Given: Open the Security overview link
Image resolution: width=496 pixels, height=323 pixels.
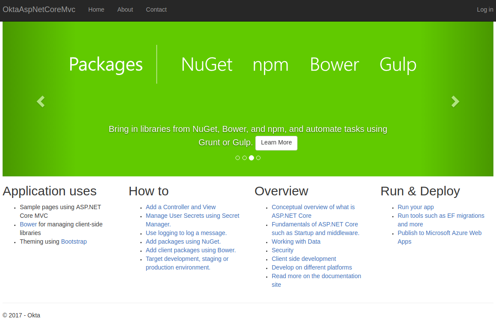Looking at the screenshot, I should coord(282,250).
